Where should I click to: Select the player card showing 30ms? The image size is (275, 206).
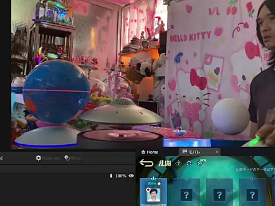pyautogui.click(x=154, y=192)
